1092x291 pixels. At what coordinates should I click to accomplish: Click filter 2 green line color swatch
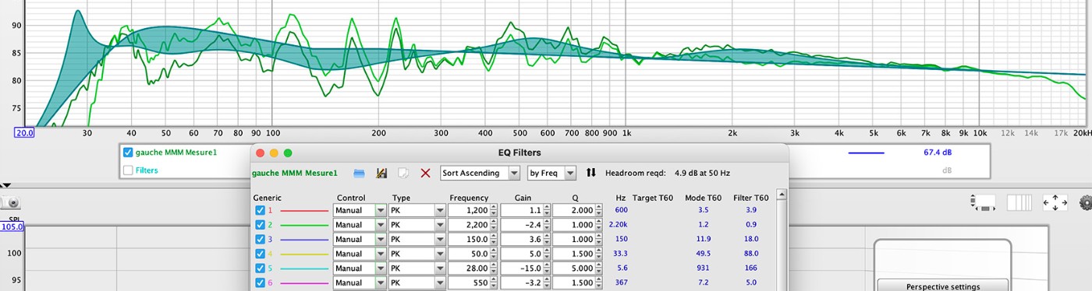(304, 225)
